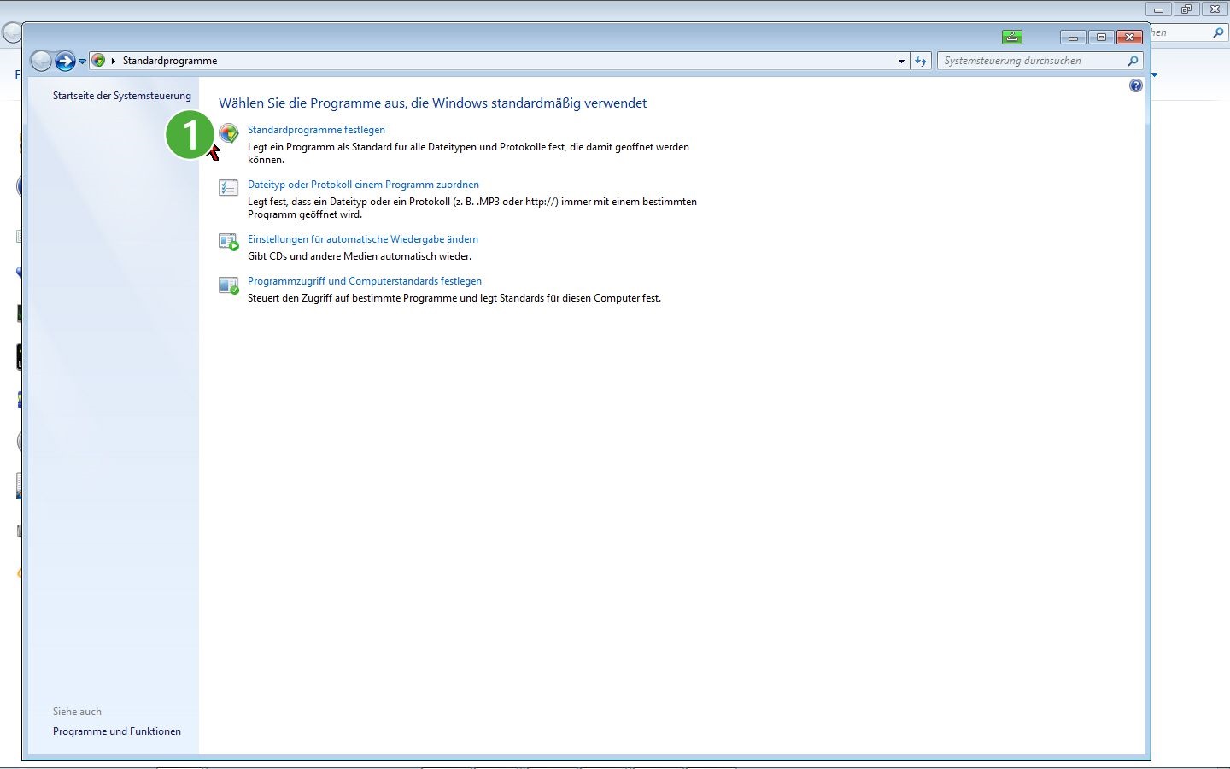
Task: Open Standardprogramme festlegen link
Action: point(316,130)
